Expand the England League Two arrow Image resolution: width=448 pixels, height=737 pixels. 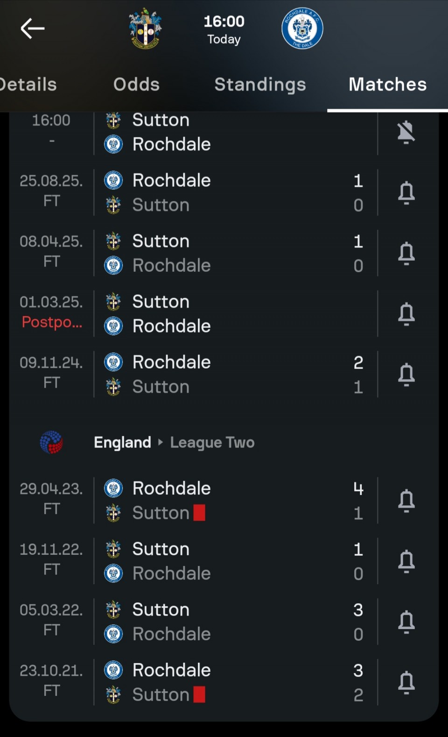point(161,442)
